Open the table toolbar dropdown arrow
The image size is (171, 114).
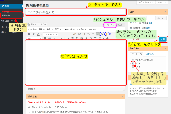tap(103, 38)
